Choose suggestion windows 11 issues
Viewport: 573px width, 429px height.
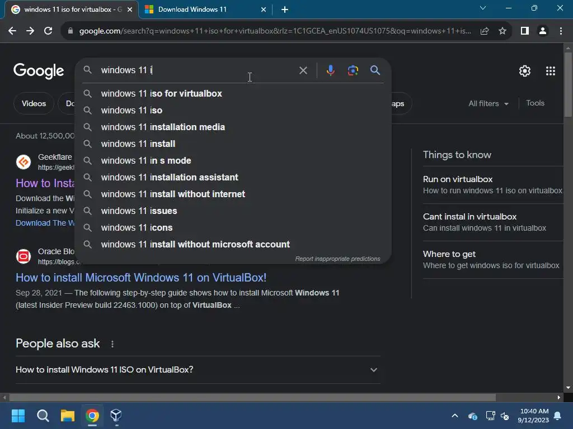click(233, 211)
